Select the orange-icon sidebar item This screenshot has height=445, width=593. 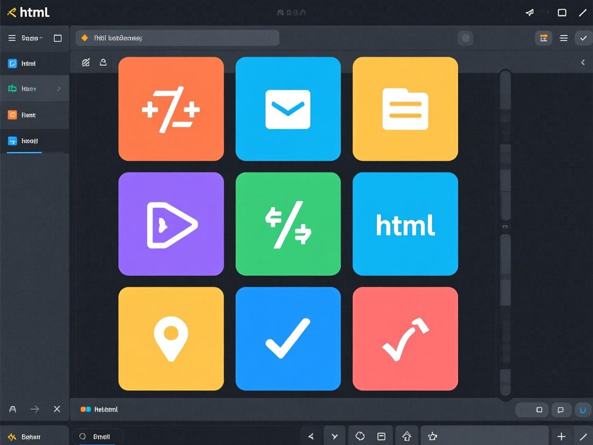coord(29,115)
